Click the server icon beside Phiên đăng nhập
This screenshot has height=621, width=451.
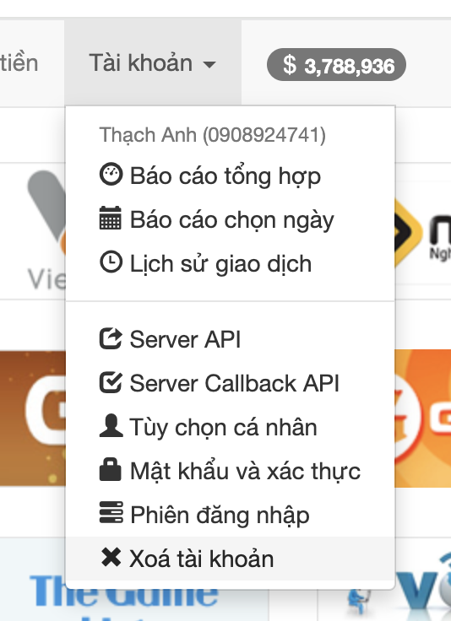111,512
